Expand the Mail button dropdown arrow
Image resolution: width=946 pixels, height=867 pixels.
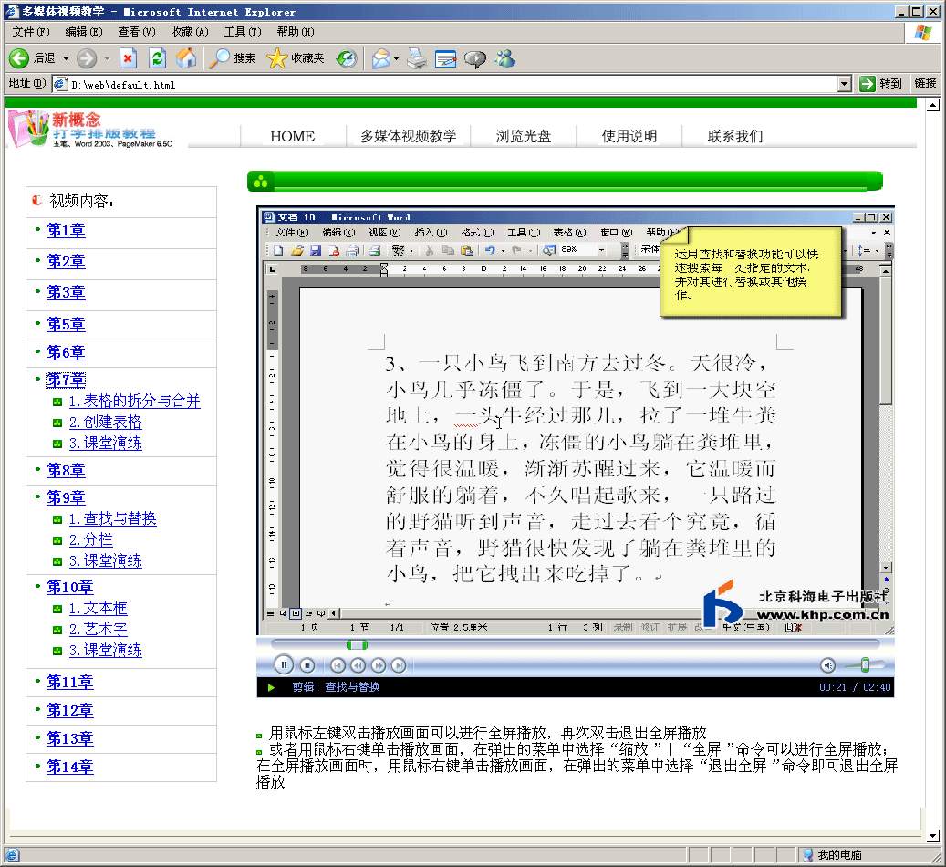397,59
